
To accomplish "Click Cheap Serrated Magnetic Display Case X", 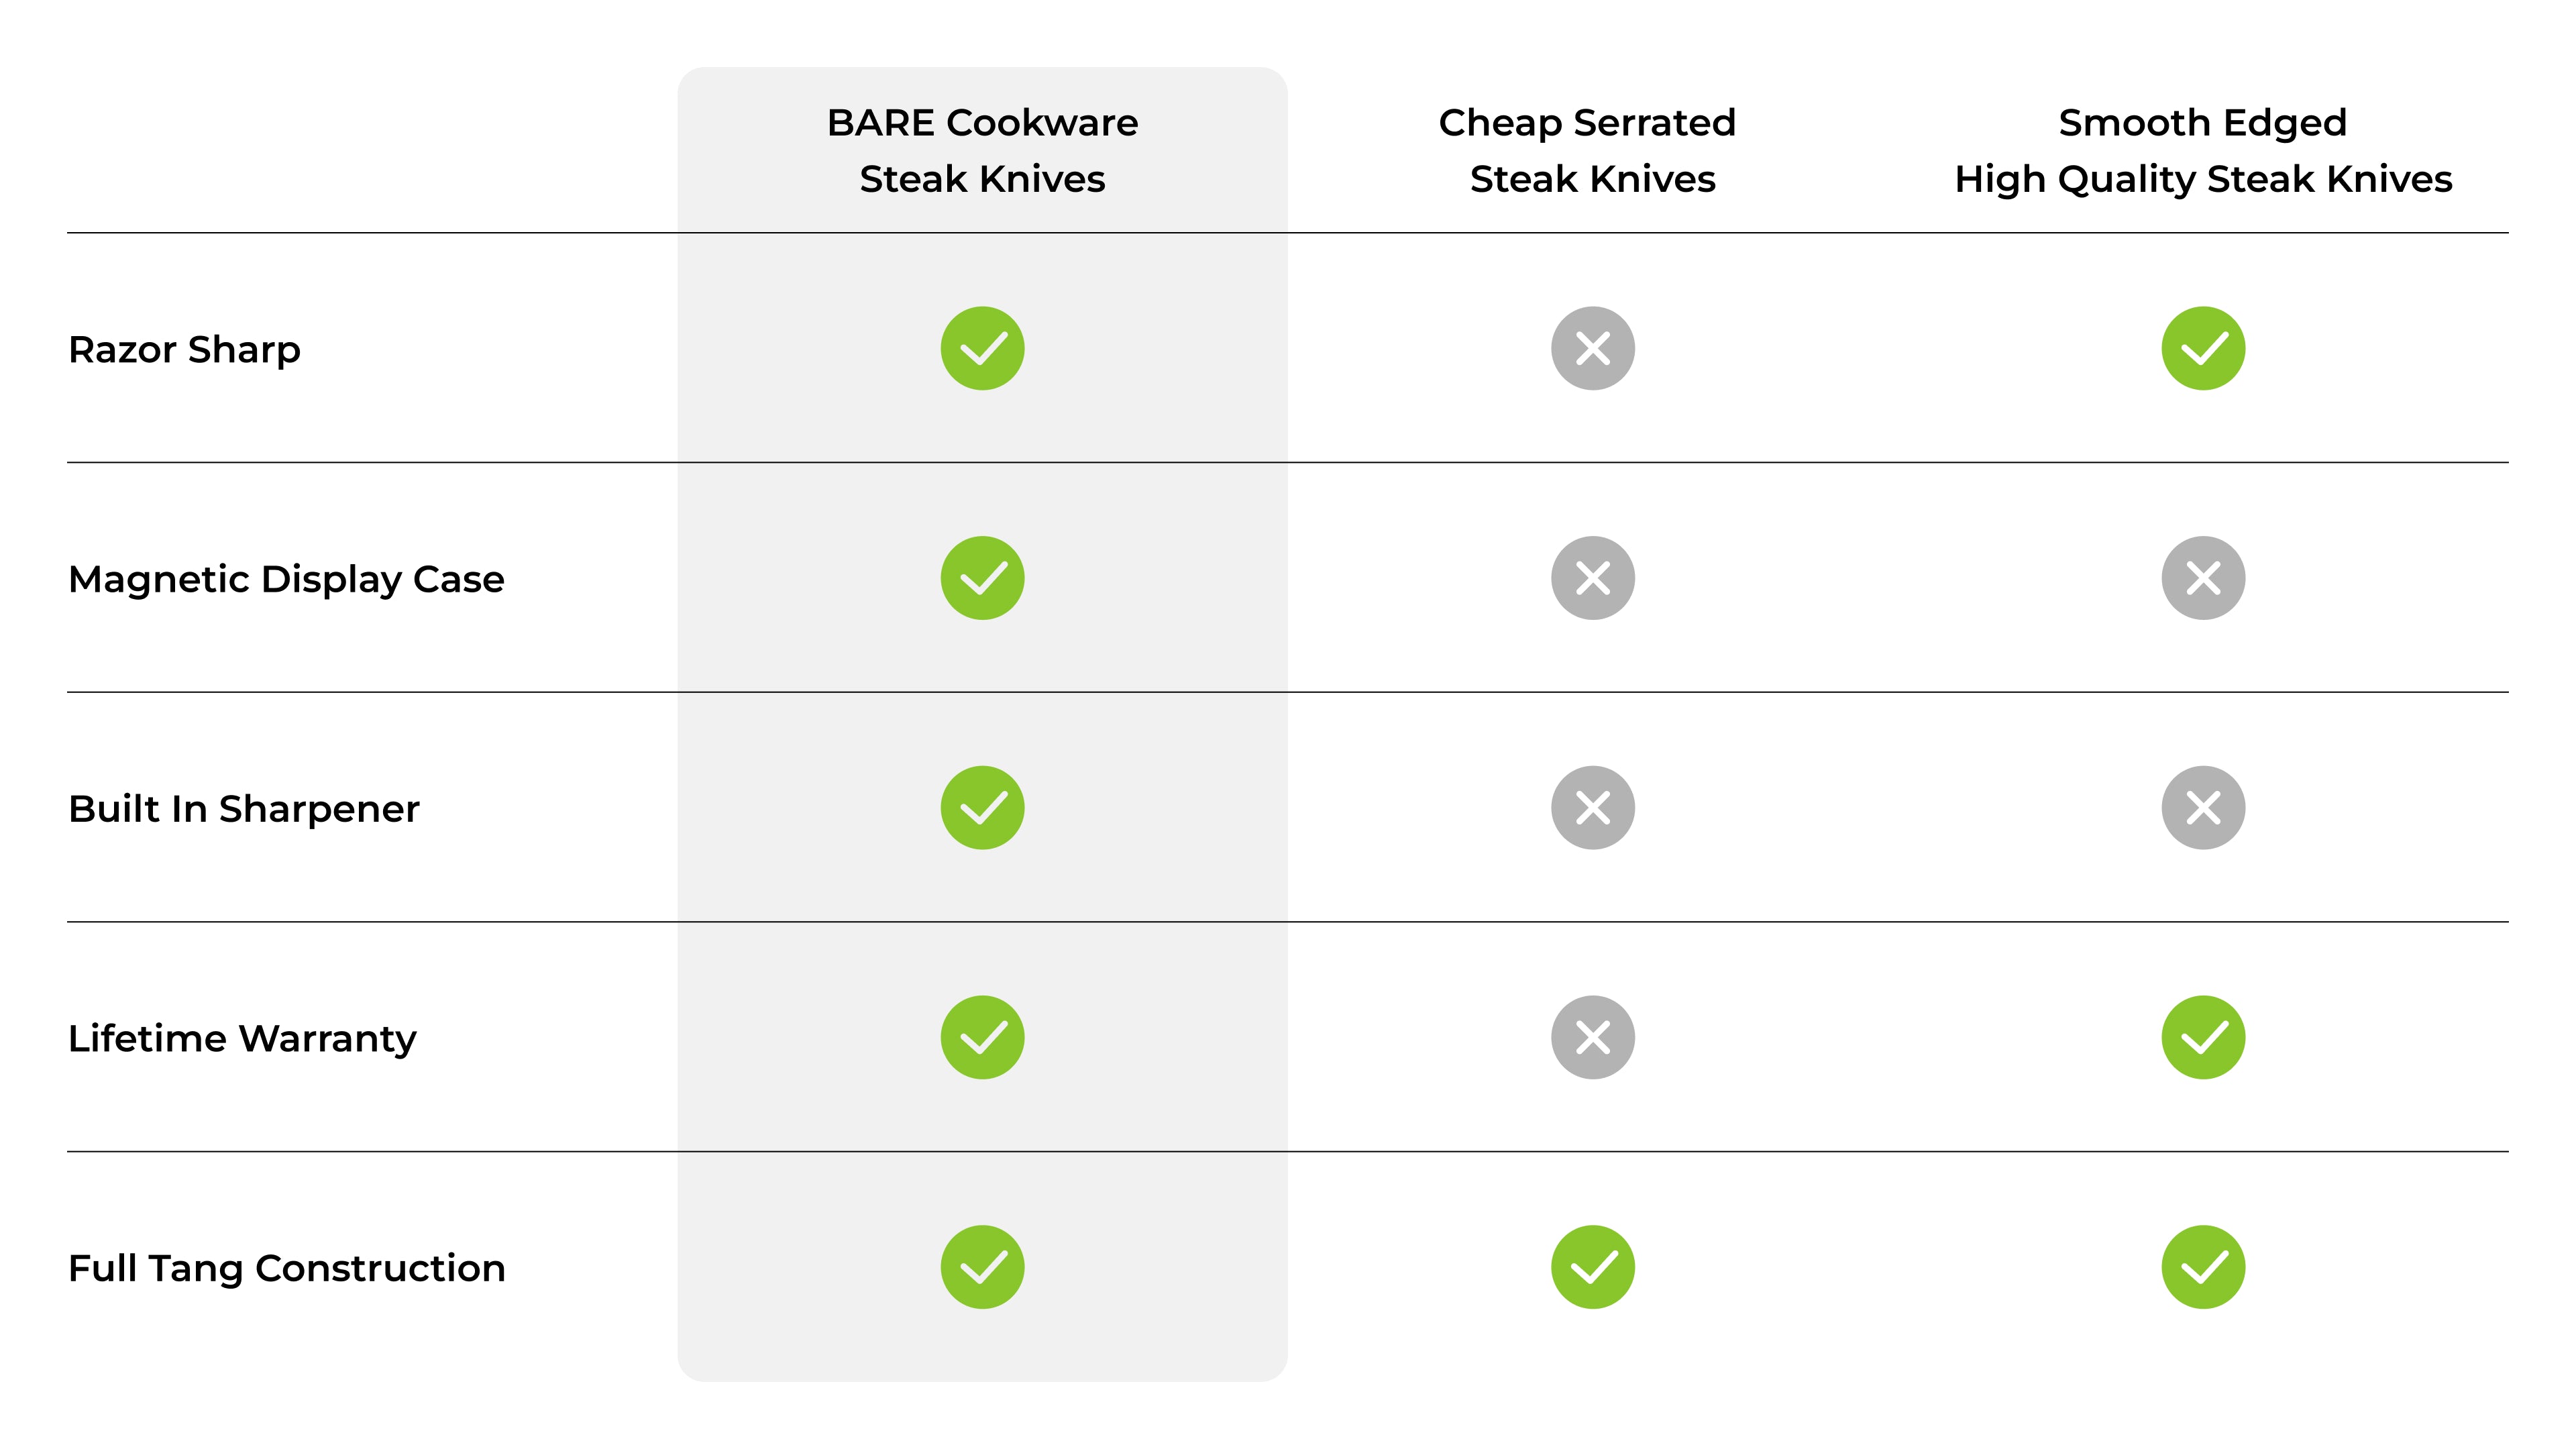I will (1592, 578).
